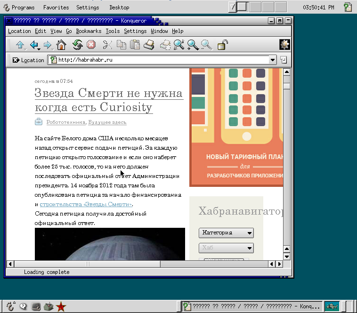Go back using the Back arrow
Viewport: 357px width, 313px height.
(34, 45)
